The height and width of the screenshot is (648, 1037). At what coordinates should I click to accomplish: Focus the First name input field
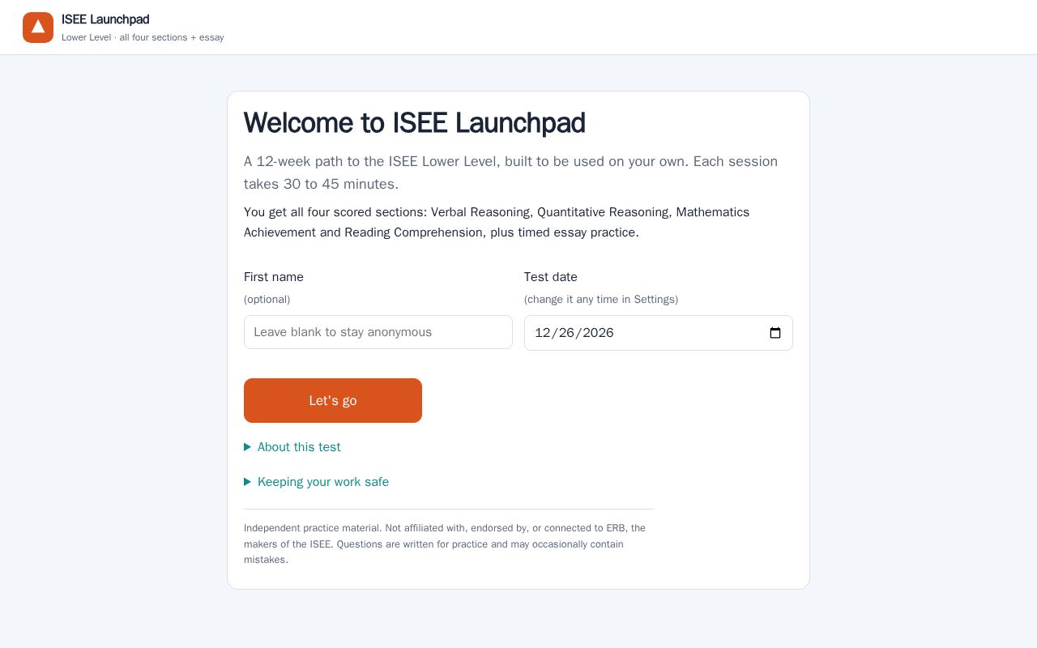point(378,332)
